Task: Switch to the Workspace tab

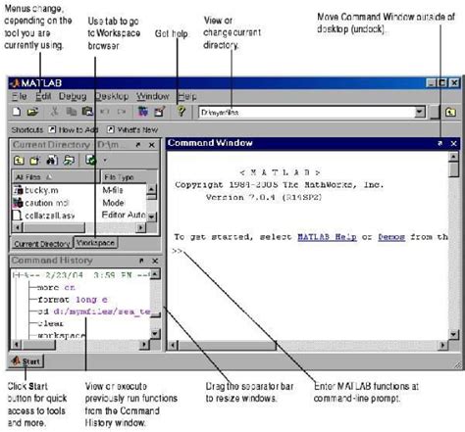Action: point(95,243)
